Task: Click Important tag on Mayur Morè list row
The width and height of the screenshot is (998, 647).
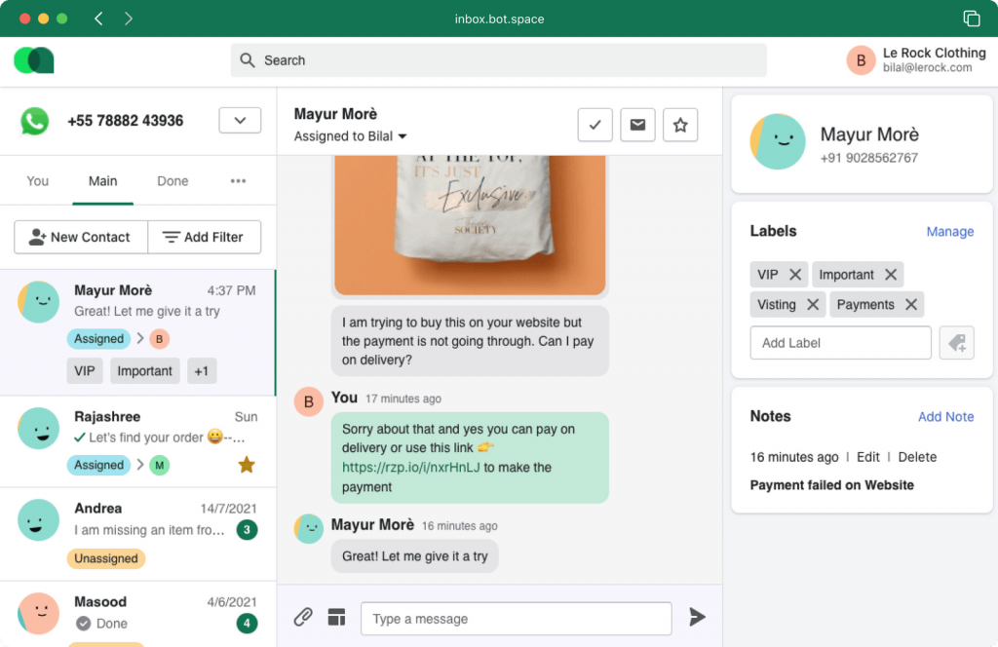Action: [x=144, y=371]
